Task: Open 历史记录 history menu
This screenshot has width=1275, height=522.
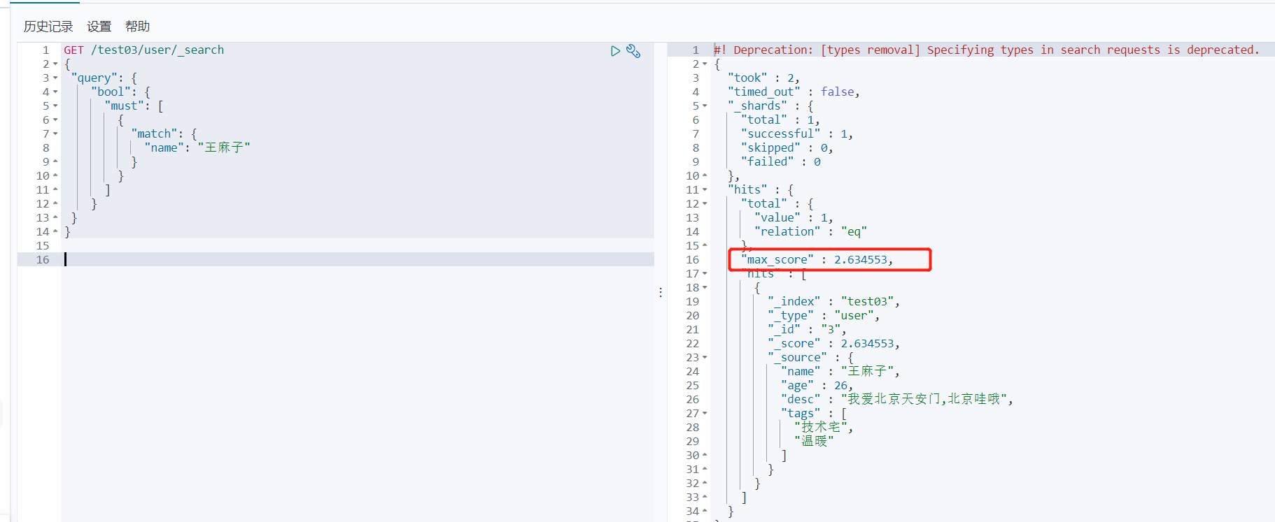Action: (48, 27)
